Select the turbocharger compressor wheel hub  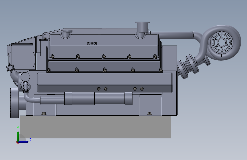[x=222, y=43]
